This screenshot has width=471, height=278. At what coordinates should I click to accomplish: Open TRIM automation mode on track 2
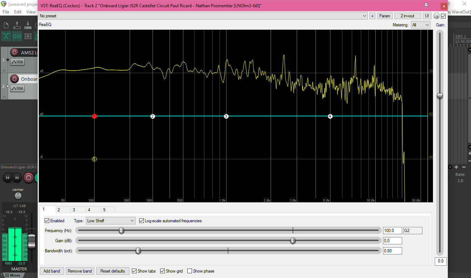[x=17, y=88]
